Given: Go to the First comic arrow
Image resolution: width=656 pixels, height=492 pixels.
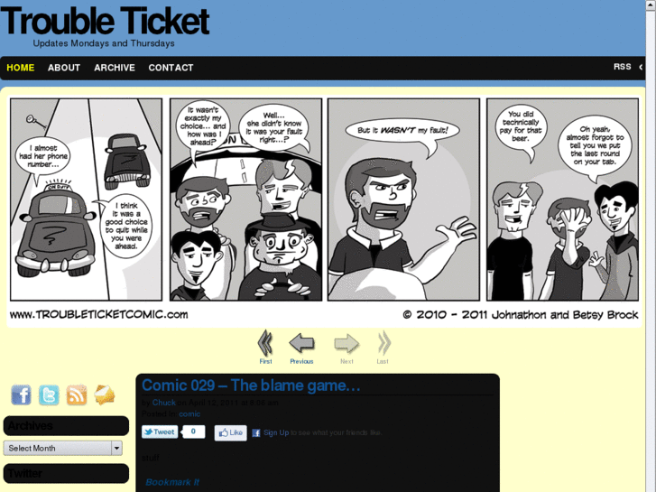Looking at the screenshot, I should (265, 343).
